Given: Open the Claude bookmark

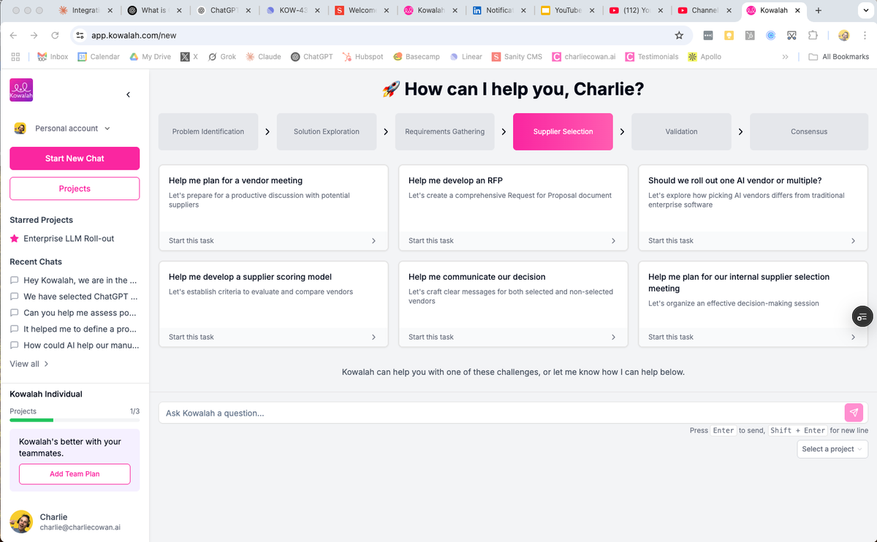Looking at the screenshot, I should pyautogui.click(x=263, y=56).
